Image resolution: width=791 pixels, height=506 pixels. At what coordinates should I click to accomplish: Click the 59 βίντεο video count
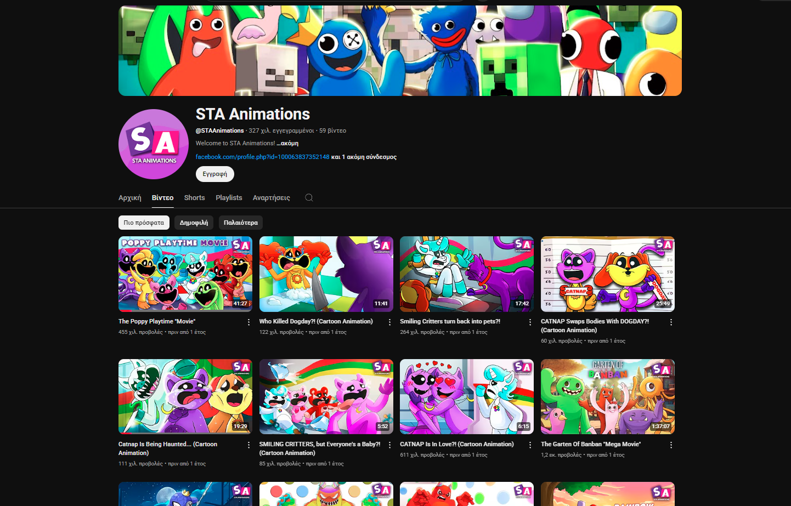click(333, 130)
